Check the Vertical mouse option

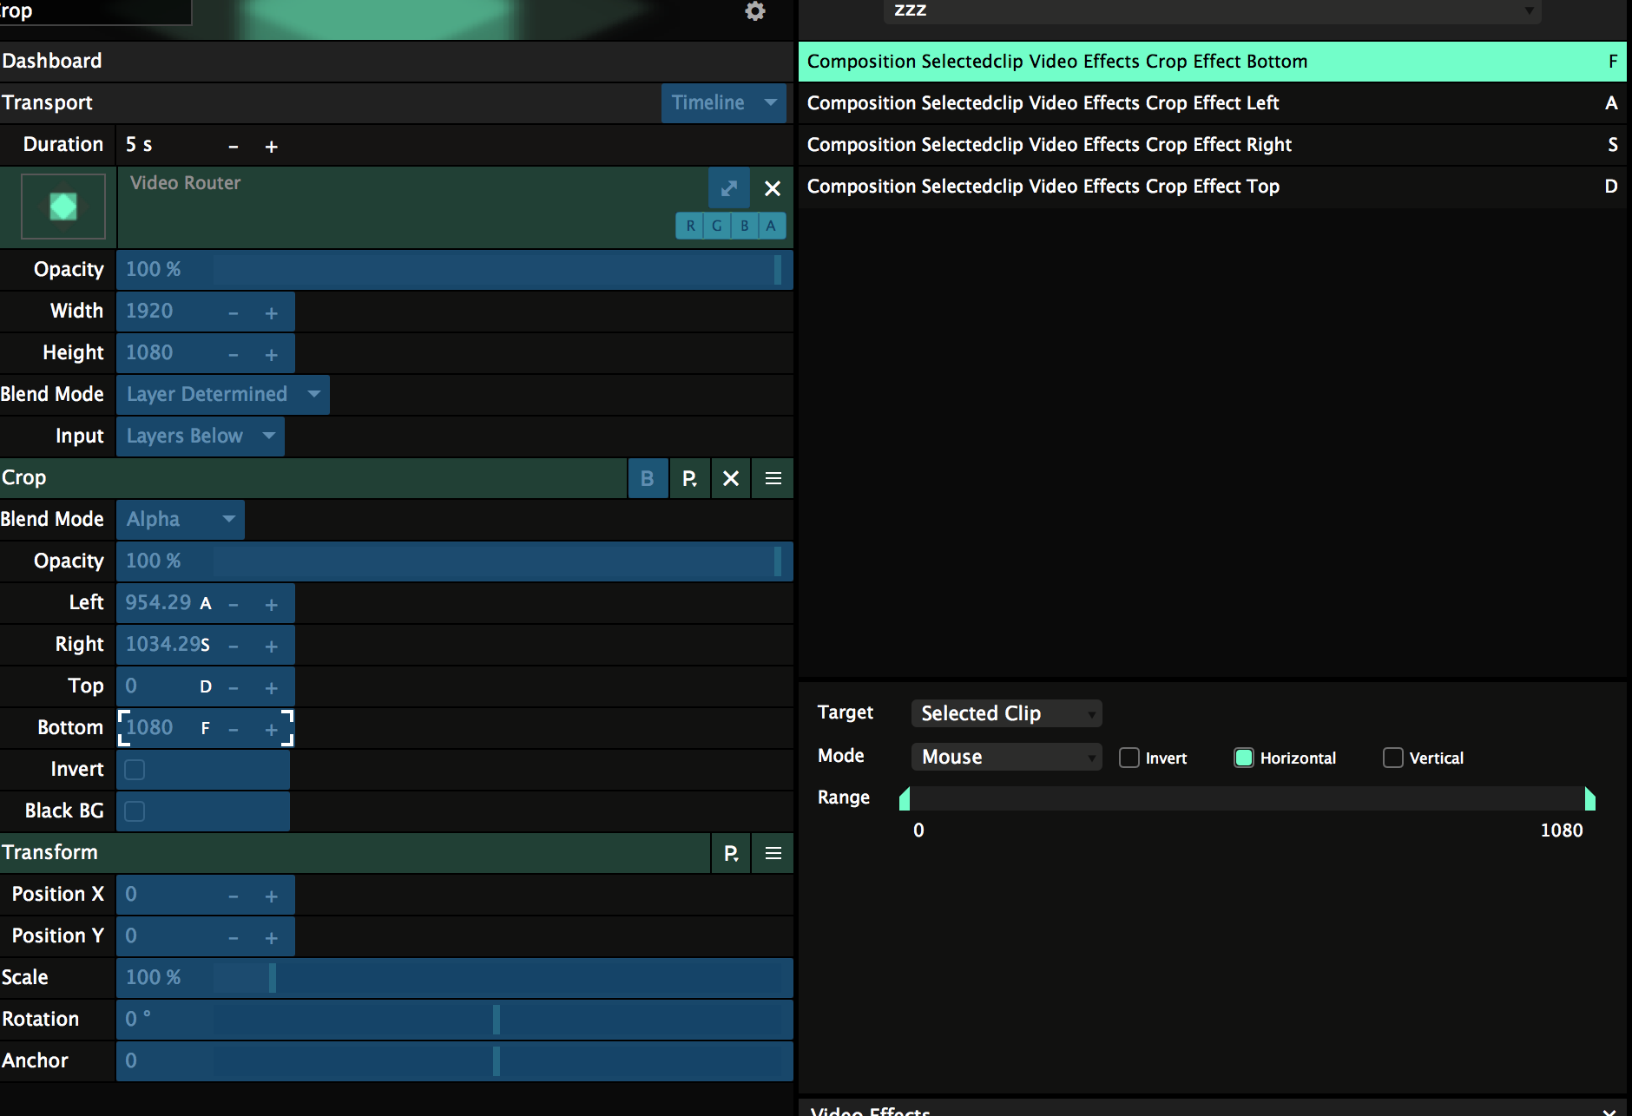(x=1393, y=758)
